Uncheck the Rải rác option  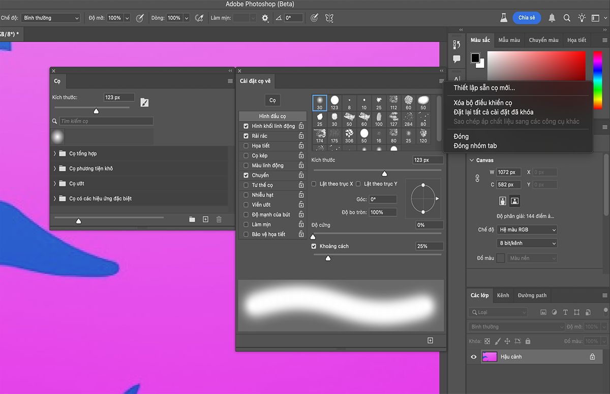pyautogui.click(x=246, y=136)
